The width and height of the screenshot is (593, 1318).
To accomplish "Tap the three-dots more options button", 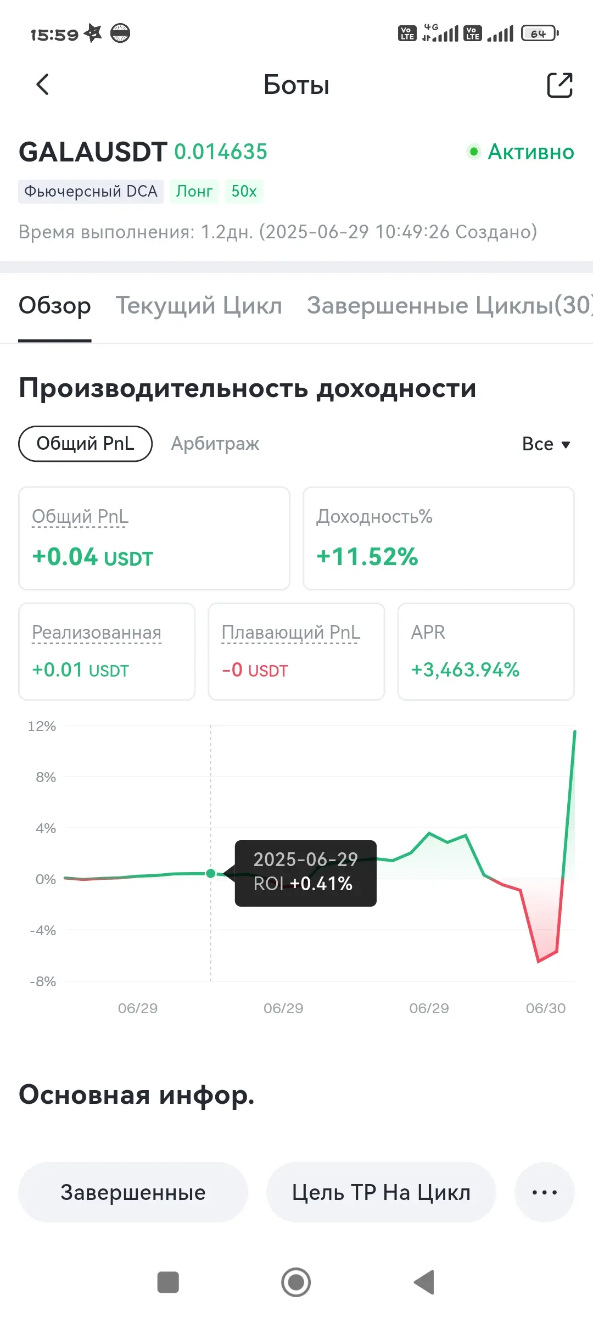I will point(545,1192).
